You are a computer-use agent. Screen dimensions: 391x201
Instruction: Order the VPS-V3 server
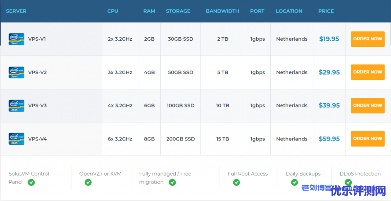click(367, 105)
